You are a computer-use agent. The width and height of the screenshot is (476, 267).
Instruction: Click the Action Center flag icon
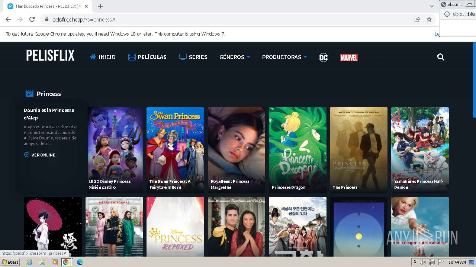pos(440,262)
